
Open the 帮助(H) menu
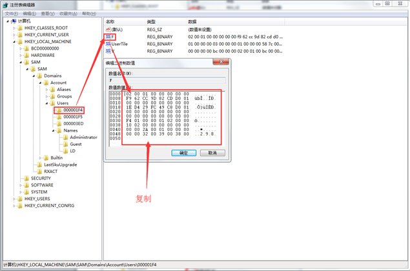tap(89, 14)
